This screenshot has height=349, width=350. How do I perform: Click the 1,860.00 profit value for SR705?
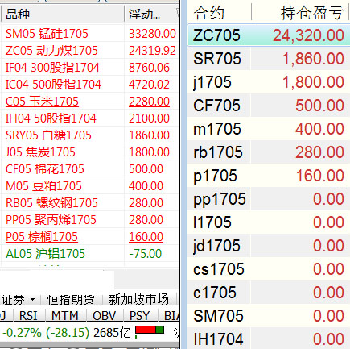click(313, 59)
